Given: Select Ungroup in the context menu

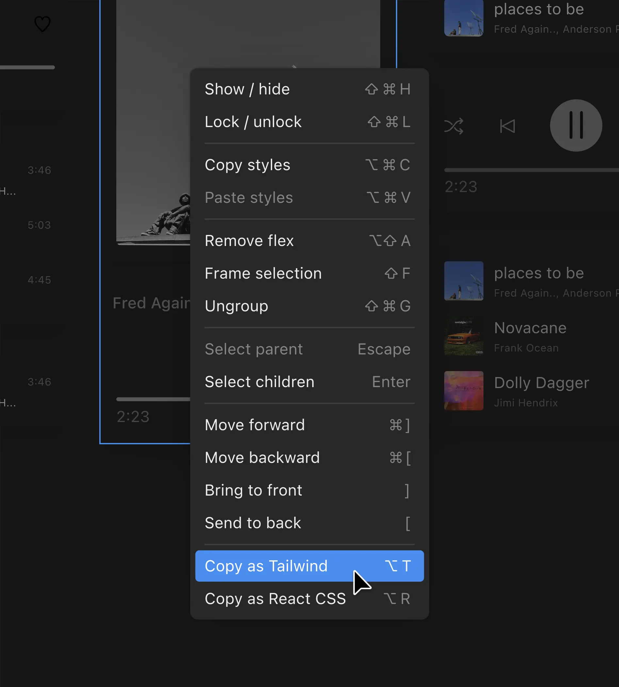Looking at the screenshot, I should [310, 306].
